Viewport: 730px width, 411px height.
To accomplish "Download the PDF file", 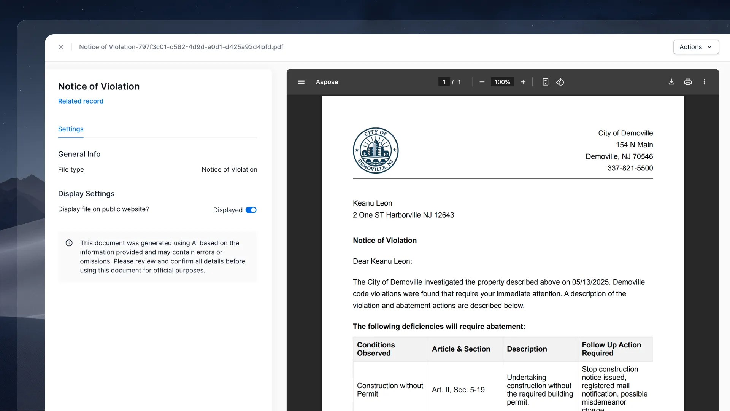I will pos(671,82).
